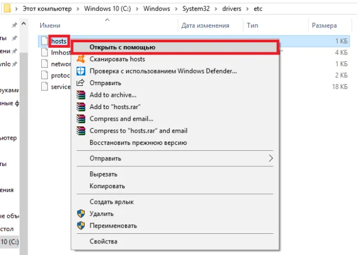Click the hosts file icon
357x255 pixels.
(45, 41)
